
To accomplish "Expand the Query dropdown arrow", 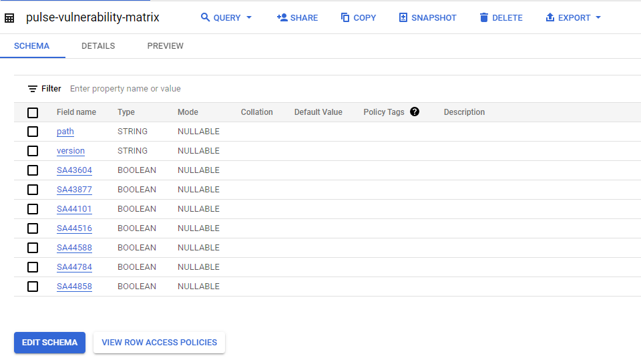I will 249,17.
